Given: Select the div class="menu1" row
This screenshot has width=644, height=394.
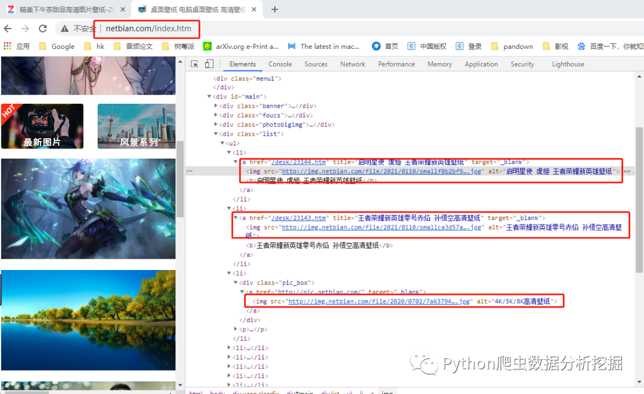Looking at the screenshot, I should tap(247, 79).
